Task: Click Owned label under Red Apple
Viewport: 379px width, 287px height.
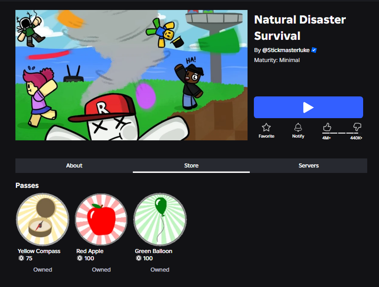Action: 101,270
